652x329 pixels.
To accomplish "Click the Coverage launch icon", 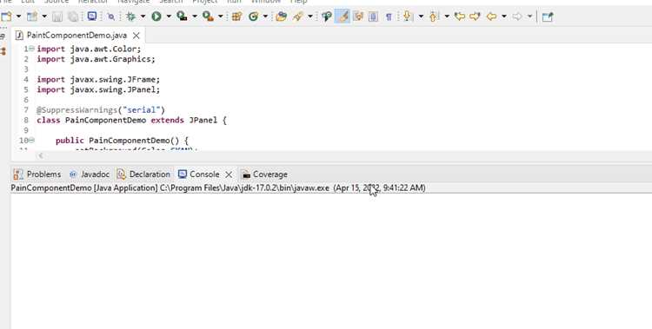I will click(x=182, y=16).
